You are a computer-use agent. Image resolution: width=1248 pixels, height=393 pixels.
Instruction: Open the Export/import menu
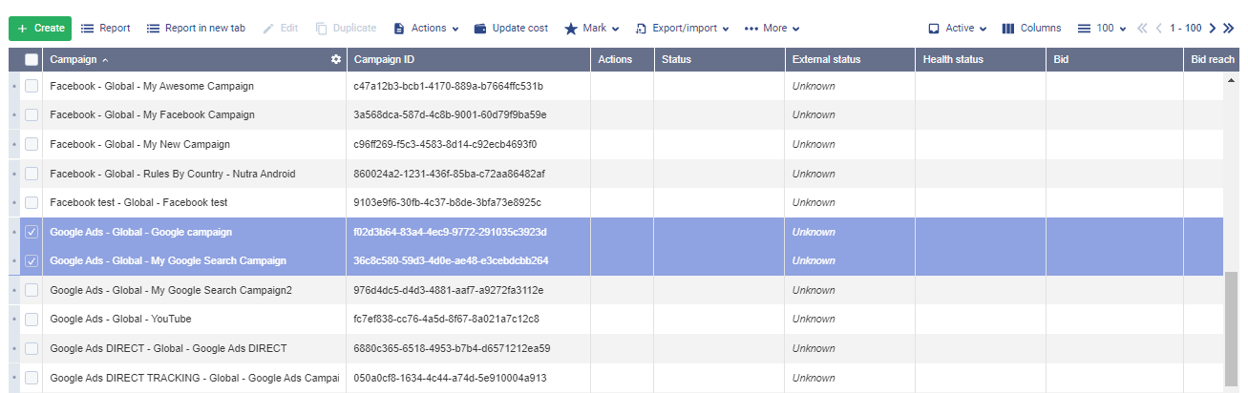[682, 29]
